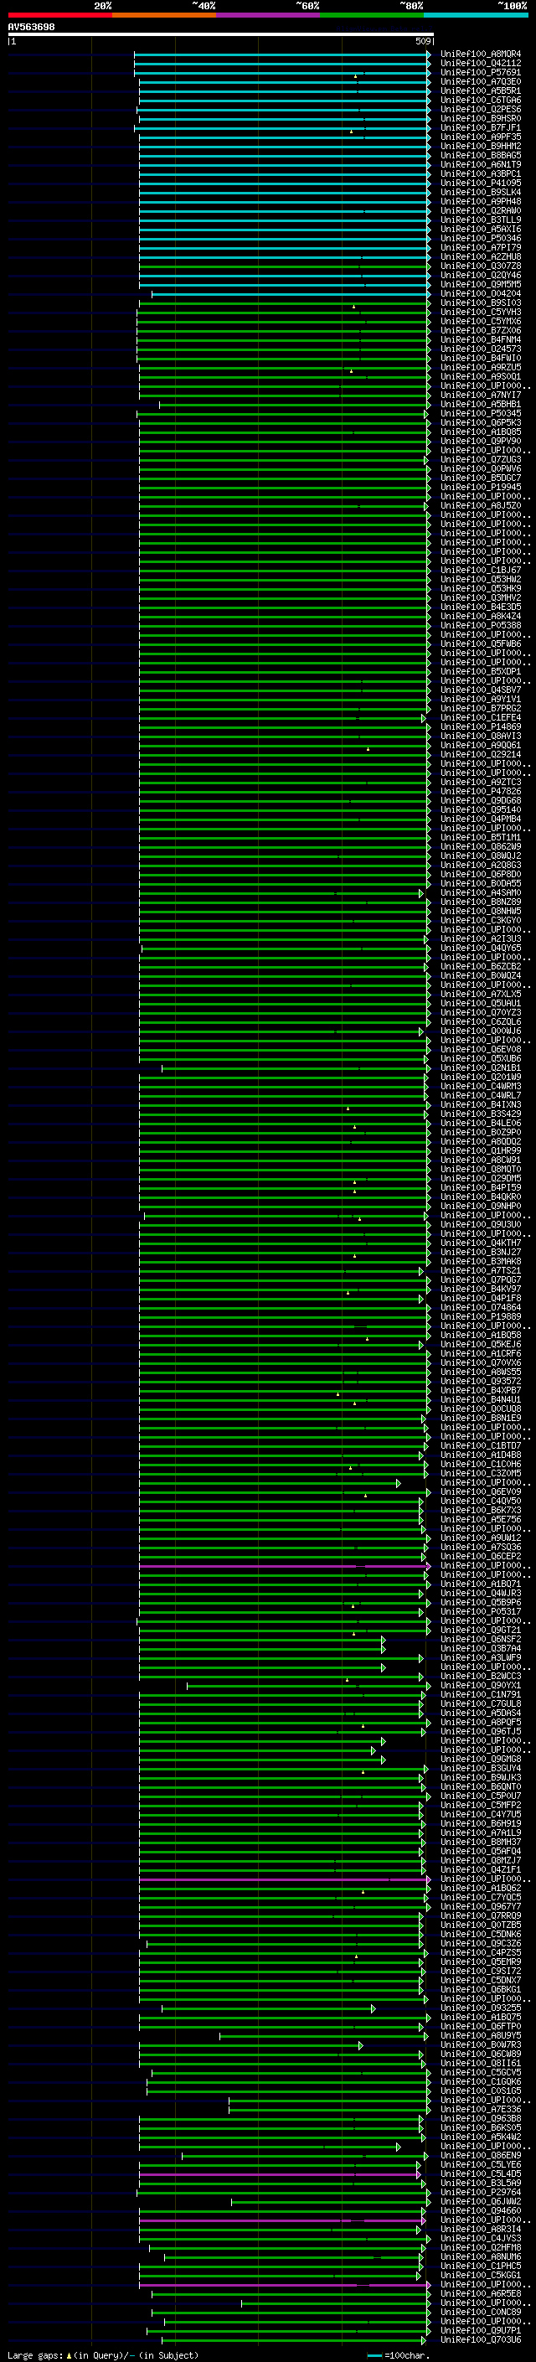This screenshot has width=536, height=2362.
Task: Click the UniRef100_Q6JWW2 label
Action: 480,2201
